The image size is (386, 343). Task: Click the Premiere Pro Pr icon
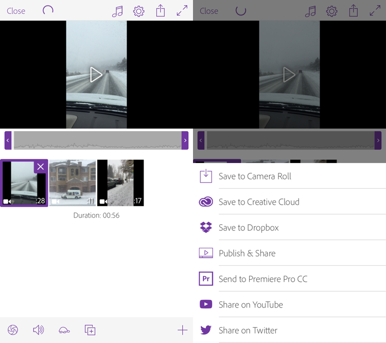click(x=206, y=279)
